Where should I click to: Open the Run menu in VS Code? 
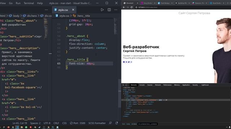pyautogui.click(x=18, y=3)
